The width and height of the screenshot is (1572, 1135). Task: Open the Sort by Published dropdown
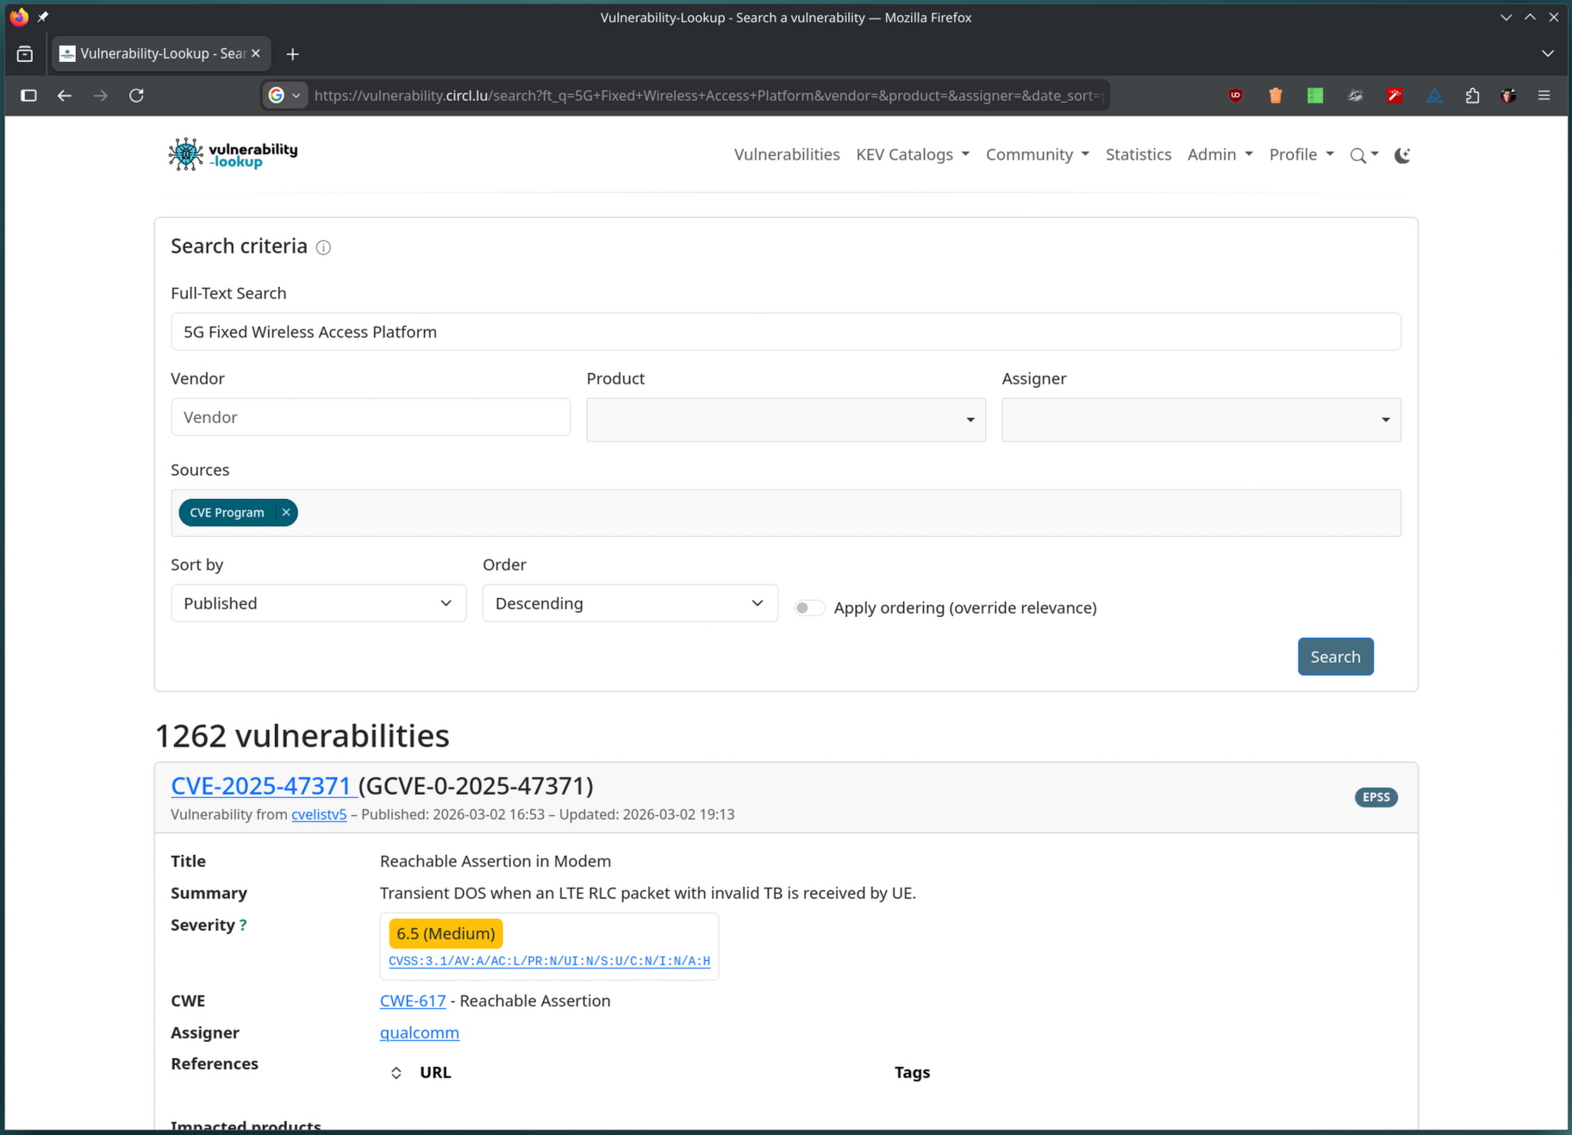click(318, 603)
